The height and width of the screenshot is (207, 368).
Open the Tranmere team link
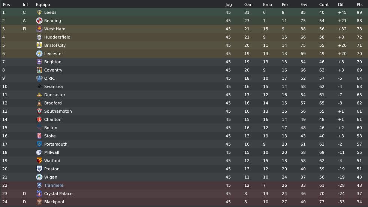(x=54, y=185)
